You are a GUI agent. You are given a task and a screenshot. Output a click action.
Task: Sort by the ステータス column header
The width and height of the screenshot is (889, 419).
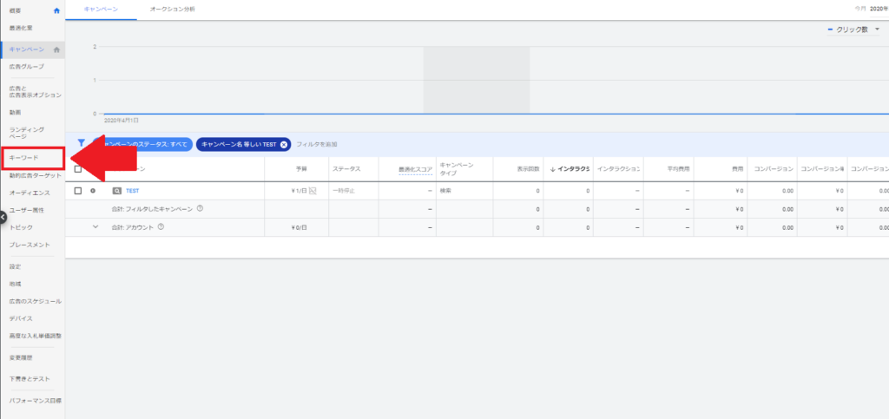click(346, 169)
